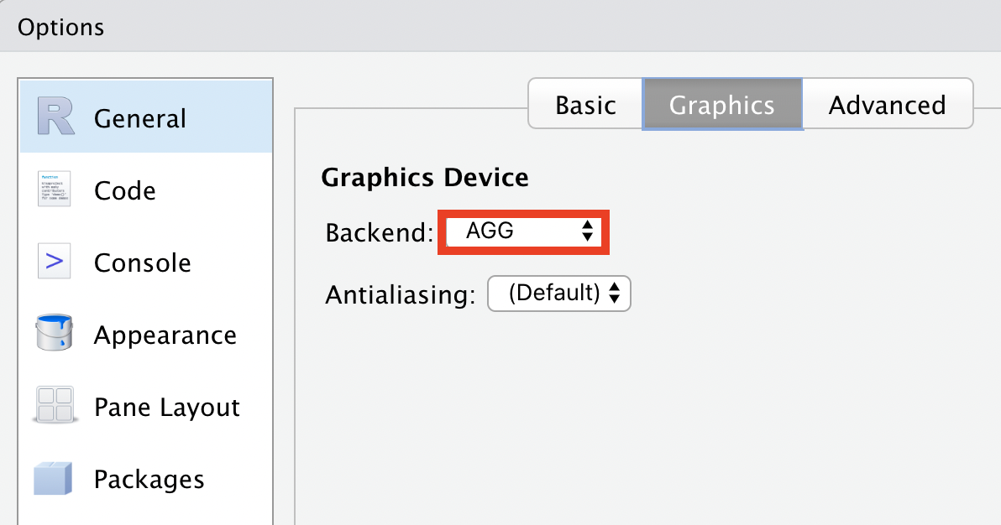Open the Appearance settings label
This screenshot has width=1001, height=525.
(165, 335)
